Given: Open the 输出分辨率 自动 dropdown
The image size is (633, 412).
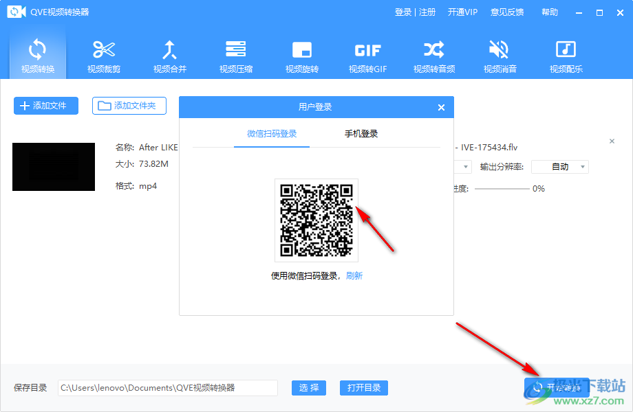Looking at the screenshot, I should [560, 167].
